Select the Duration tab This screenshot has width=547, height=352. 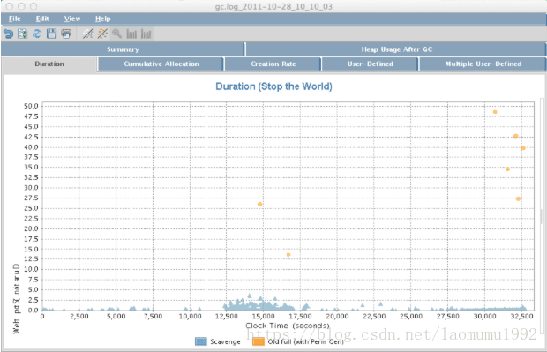(x=49, y=64)
